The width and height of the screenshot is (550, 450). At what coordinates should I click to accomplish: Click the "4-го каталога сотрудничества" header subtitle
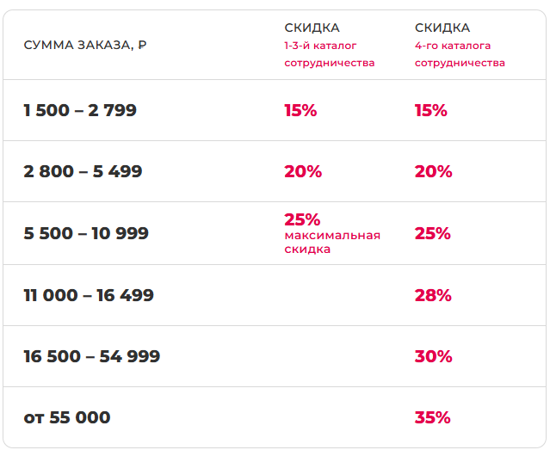[460, 54]
